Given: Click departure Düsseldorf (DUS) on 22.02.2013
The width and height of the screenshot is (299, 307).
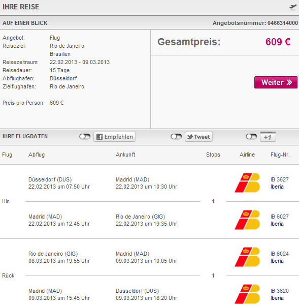Looking at the screenshot, I should 59,183.
